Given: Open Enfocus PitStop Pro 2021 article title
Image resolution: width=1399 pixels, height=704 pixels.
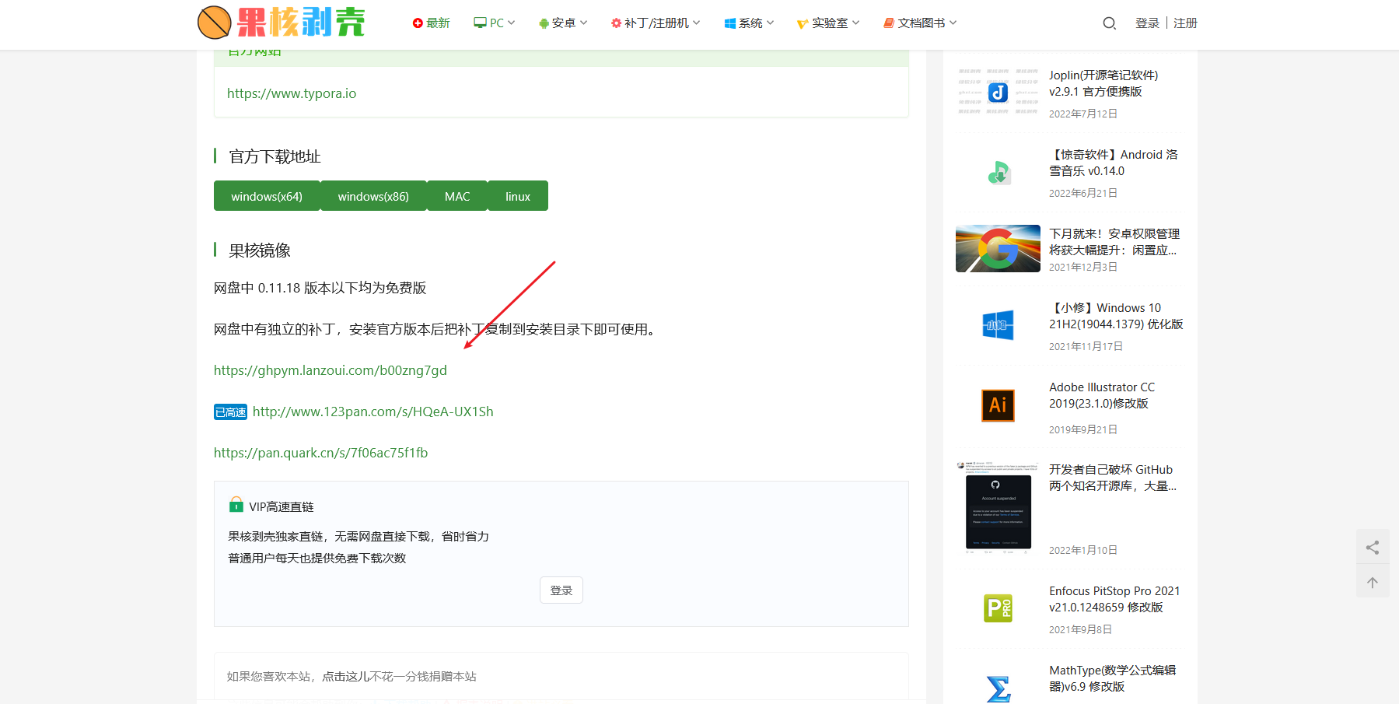Looking at the screenshot, I should click(1114, 599).
